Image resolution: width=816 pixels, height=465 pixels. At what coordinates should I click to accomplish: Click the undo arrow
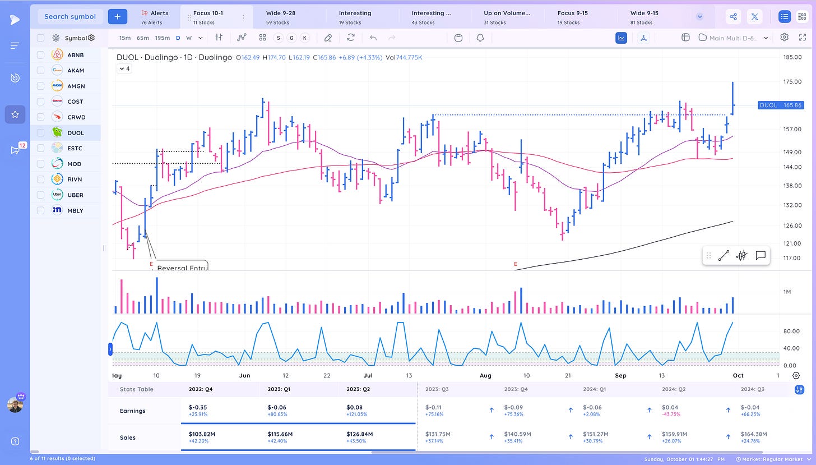(373, 38)
